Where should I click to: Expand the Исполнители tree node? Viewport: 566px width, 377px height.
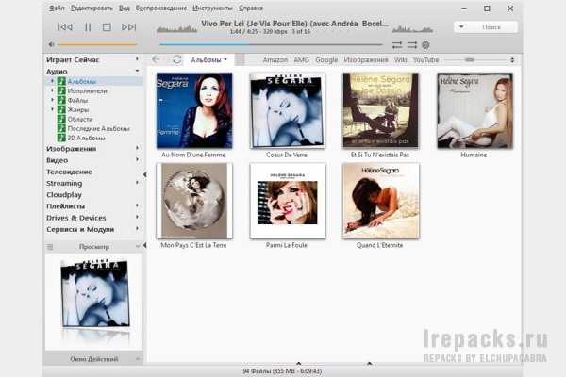point(52,90)
